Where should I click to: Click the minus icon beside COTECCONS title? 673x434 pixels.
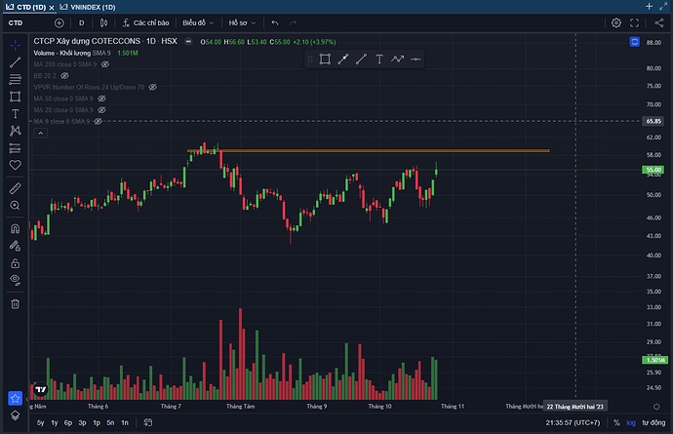pyautogui.click(x=188, y=41)
